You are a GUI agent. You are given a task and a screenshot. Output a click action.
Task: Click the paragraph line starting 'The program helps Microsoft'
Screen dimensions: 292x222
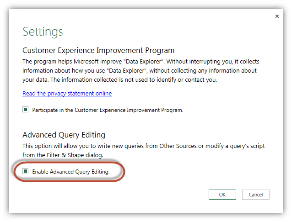pos(141,62)
